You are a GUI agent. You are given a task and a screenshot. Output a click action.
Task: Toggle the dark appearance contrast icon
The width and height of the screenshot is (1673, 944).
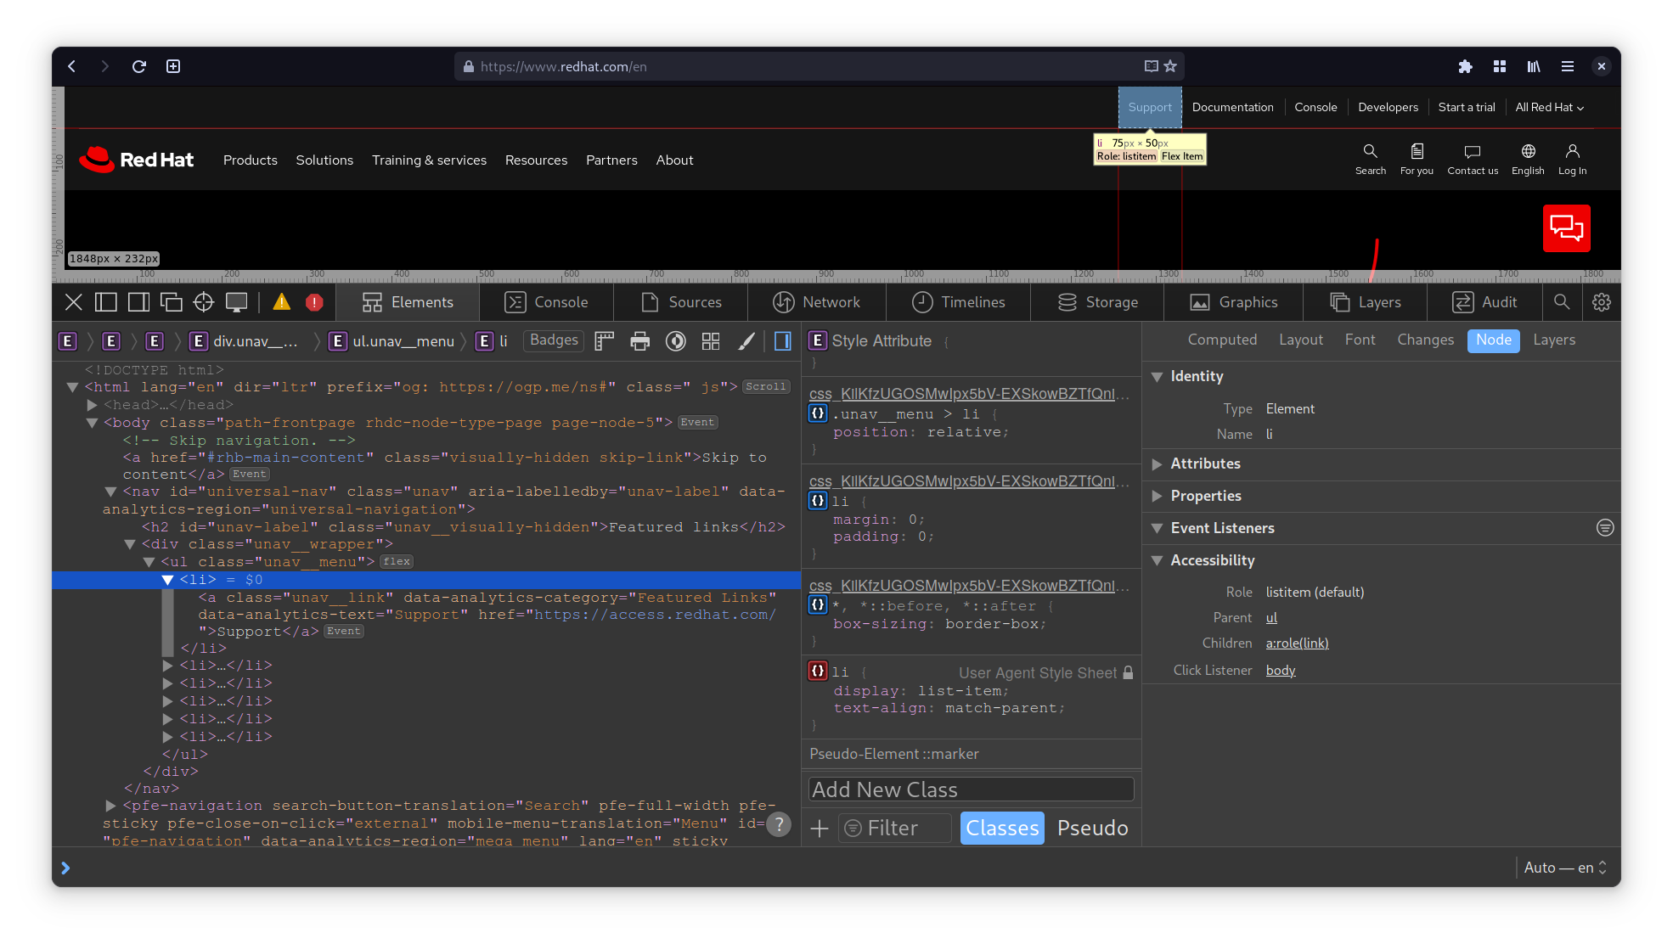[675, 340]
